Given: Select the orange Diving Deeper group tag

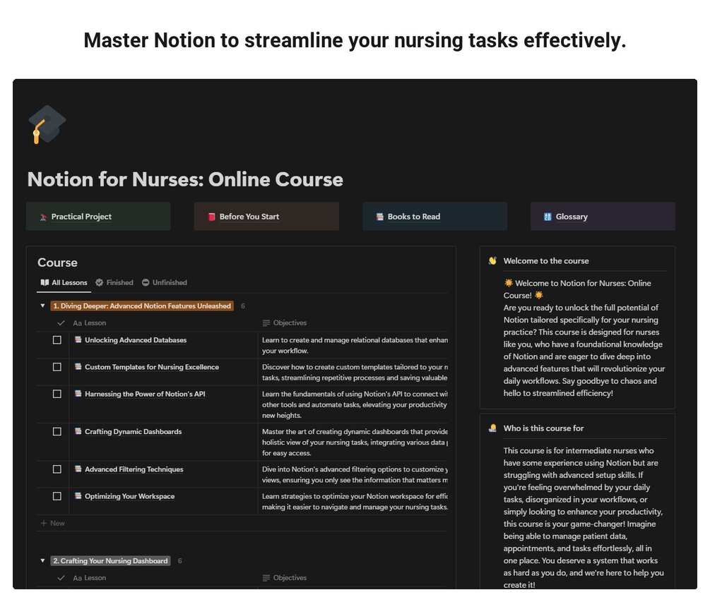Looking at the screenshot, I should 142,306.
